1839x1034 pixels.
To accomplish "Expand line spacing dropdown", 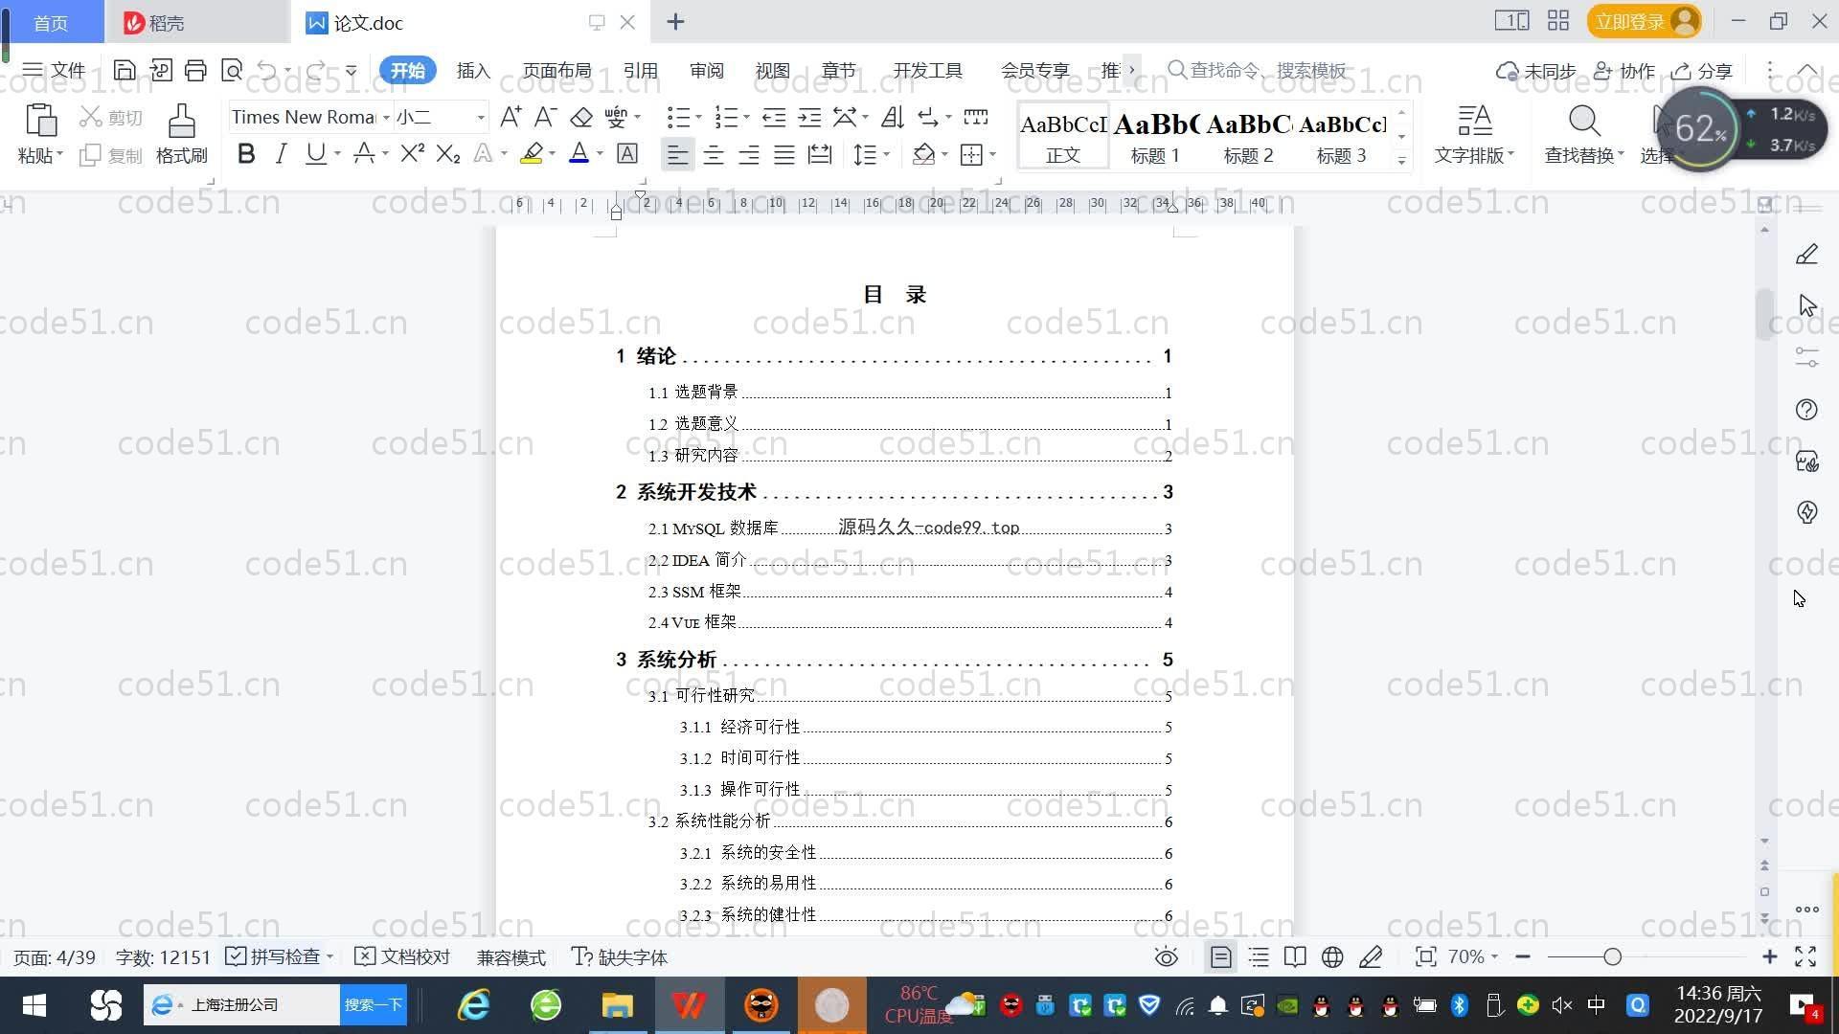I will pos(887,154).
